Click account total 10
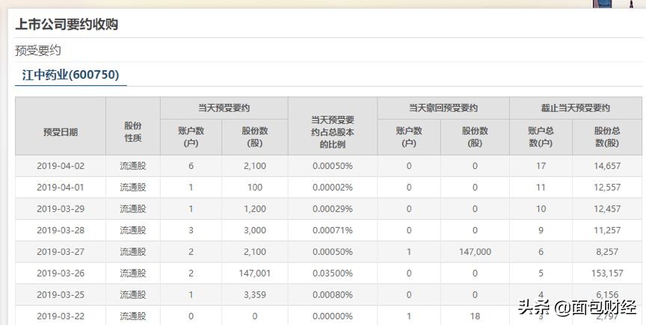This screenshot has height=325, width=646. coord(541,209)
